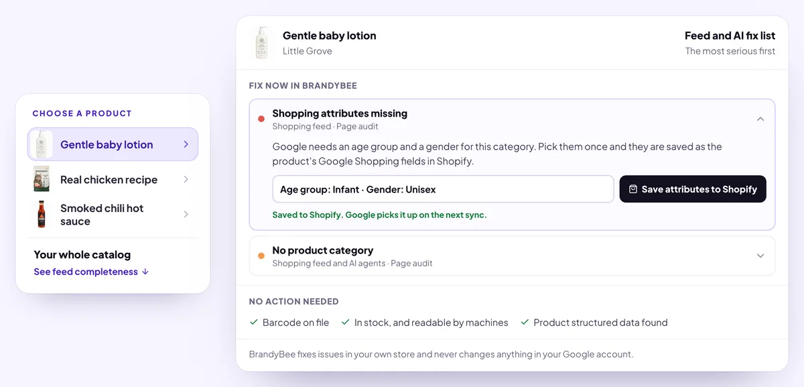804x387 pixels.
Task: Click the bag icon in Save button
Action: pyautogui.click(x=633, y=189)
